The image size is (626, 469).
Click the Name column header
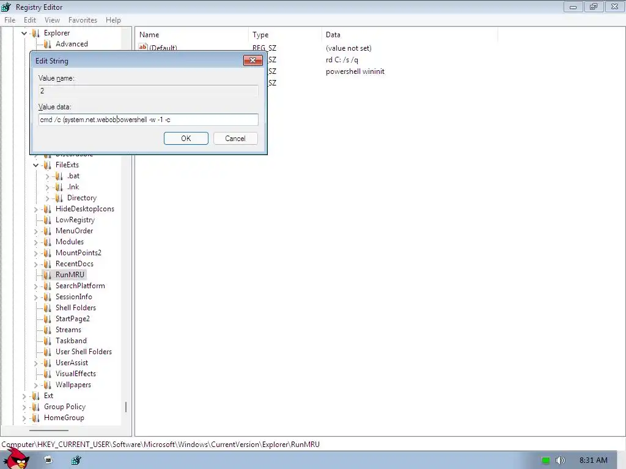pyautogui.click(x=191, y=35)
